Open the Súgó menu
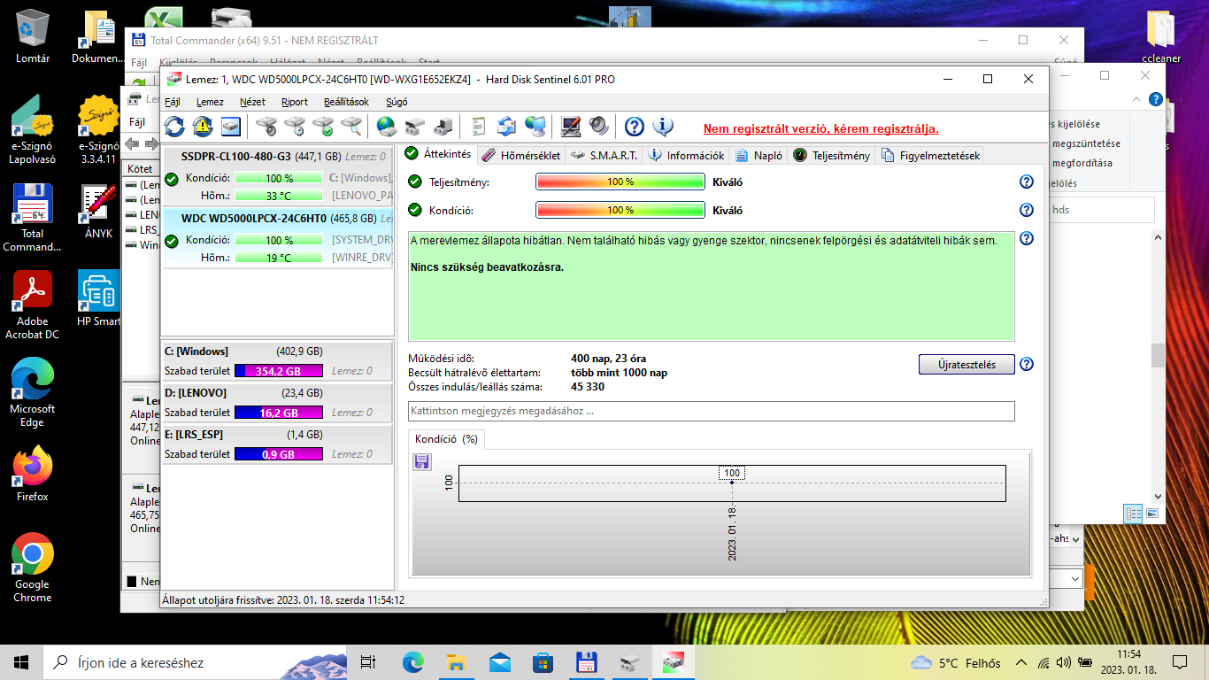This screenshot has height=680, width=1209. 397,102
